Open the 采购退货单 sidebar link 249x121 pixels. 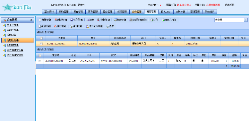coord(13,45)
